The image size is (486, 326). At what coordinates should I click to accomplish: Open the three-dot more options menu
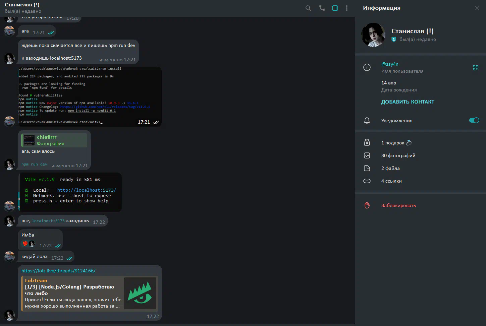(347, 8)
